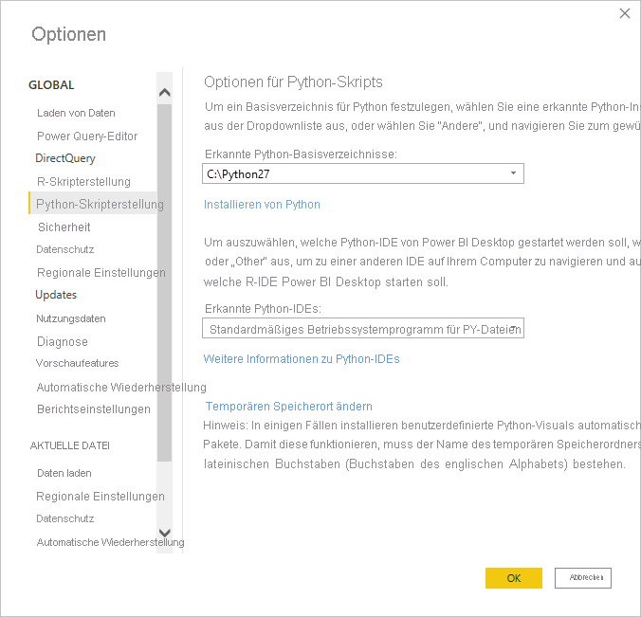Select Diagnose in the options list
Viewport: 641px width, 617px height.
pos(63,341)
